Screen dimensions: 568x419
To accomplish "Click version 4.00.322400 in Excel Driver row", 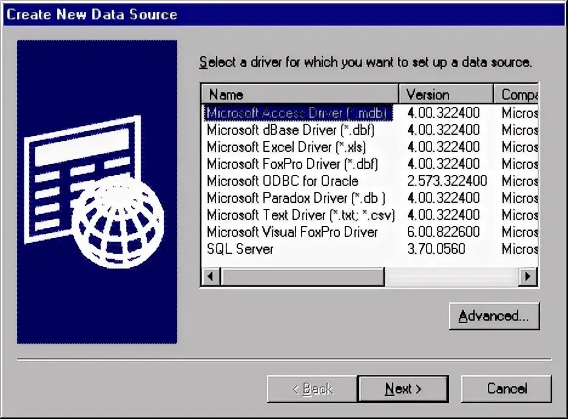I will [x=444, y=147].
